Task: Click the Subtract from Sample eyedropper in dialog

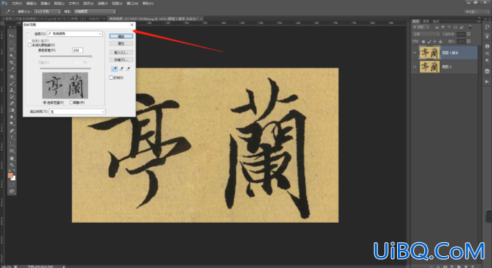Action: click(x=128, y=68)
